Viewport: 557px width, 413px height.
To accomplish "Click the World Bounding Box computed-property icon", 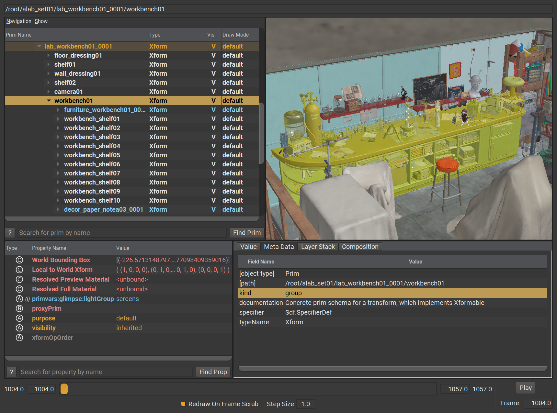I will click(x=19, y=260).
